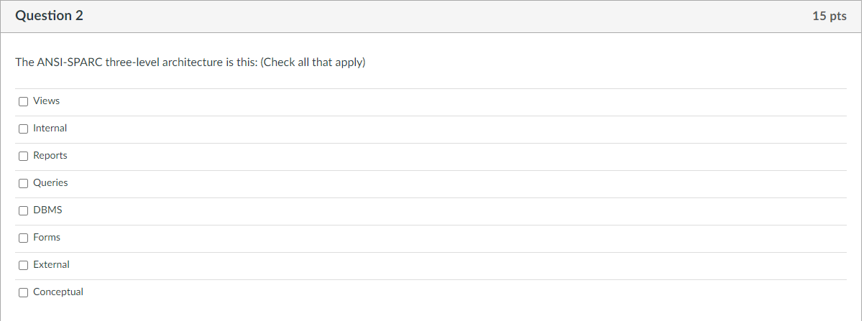The image size is (864, 321).
Task: Mark the Forms checkbox
Action: tap(24, 238)
